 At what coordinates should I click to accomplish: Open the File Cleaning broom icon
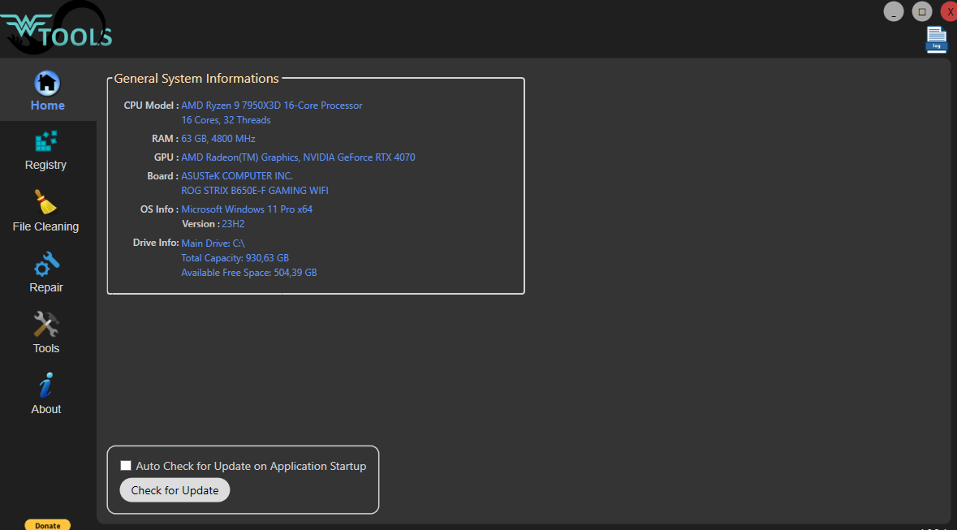pyautogui.click(x=45, y=202)
